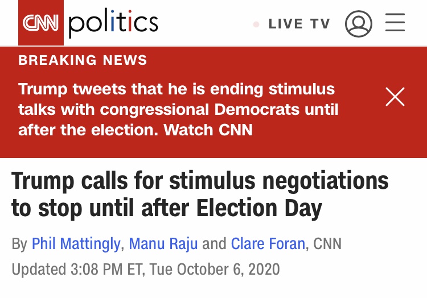Open author Clare Foran's profile
The width and height of the screenshot is (427, 298).
pyautogui.click(x=268, y=243)
